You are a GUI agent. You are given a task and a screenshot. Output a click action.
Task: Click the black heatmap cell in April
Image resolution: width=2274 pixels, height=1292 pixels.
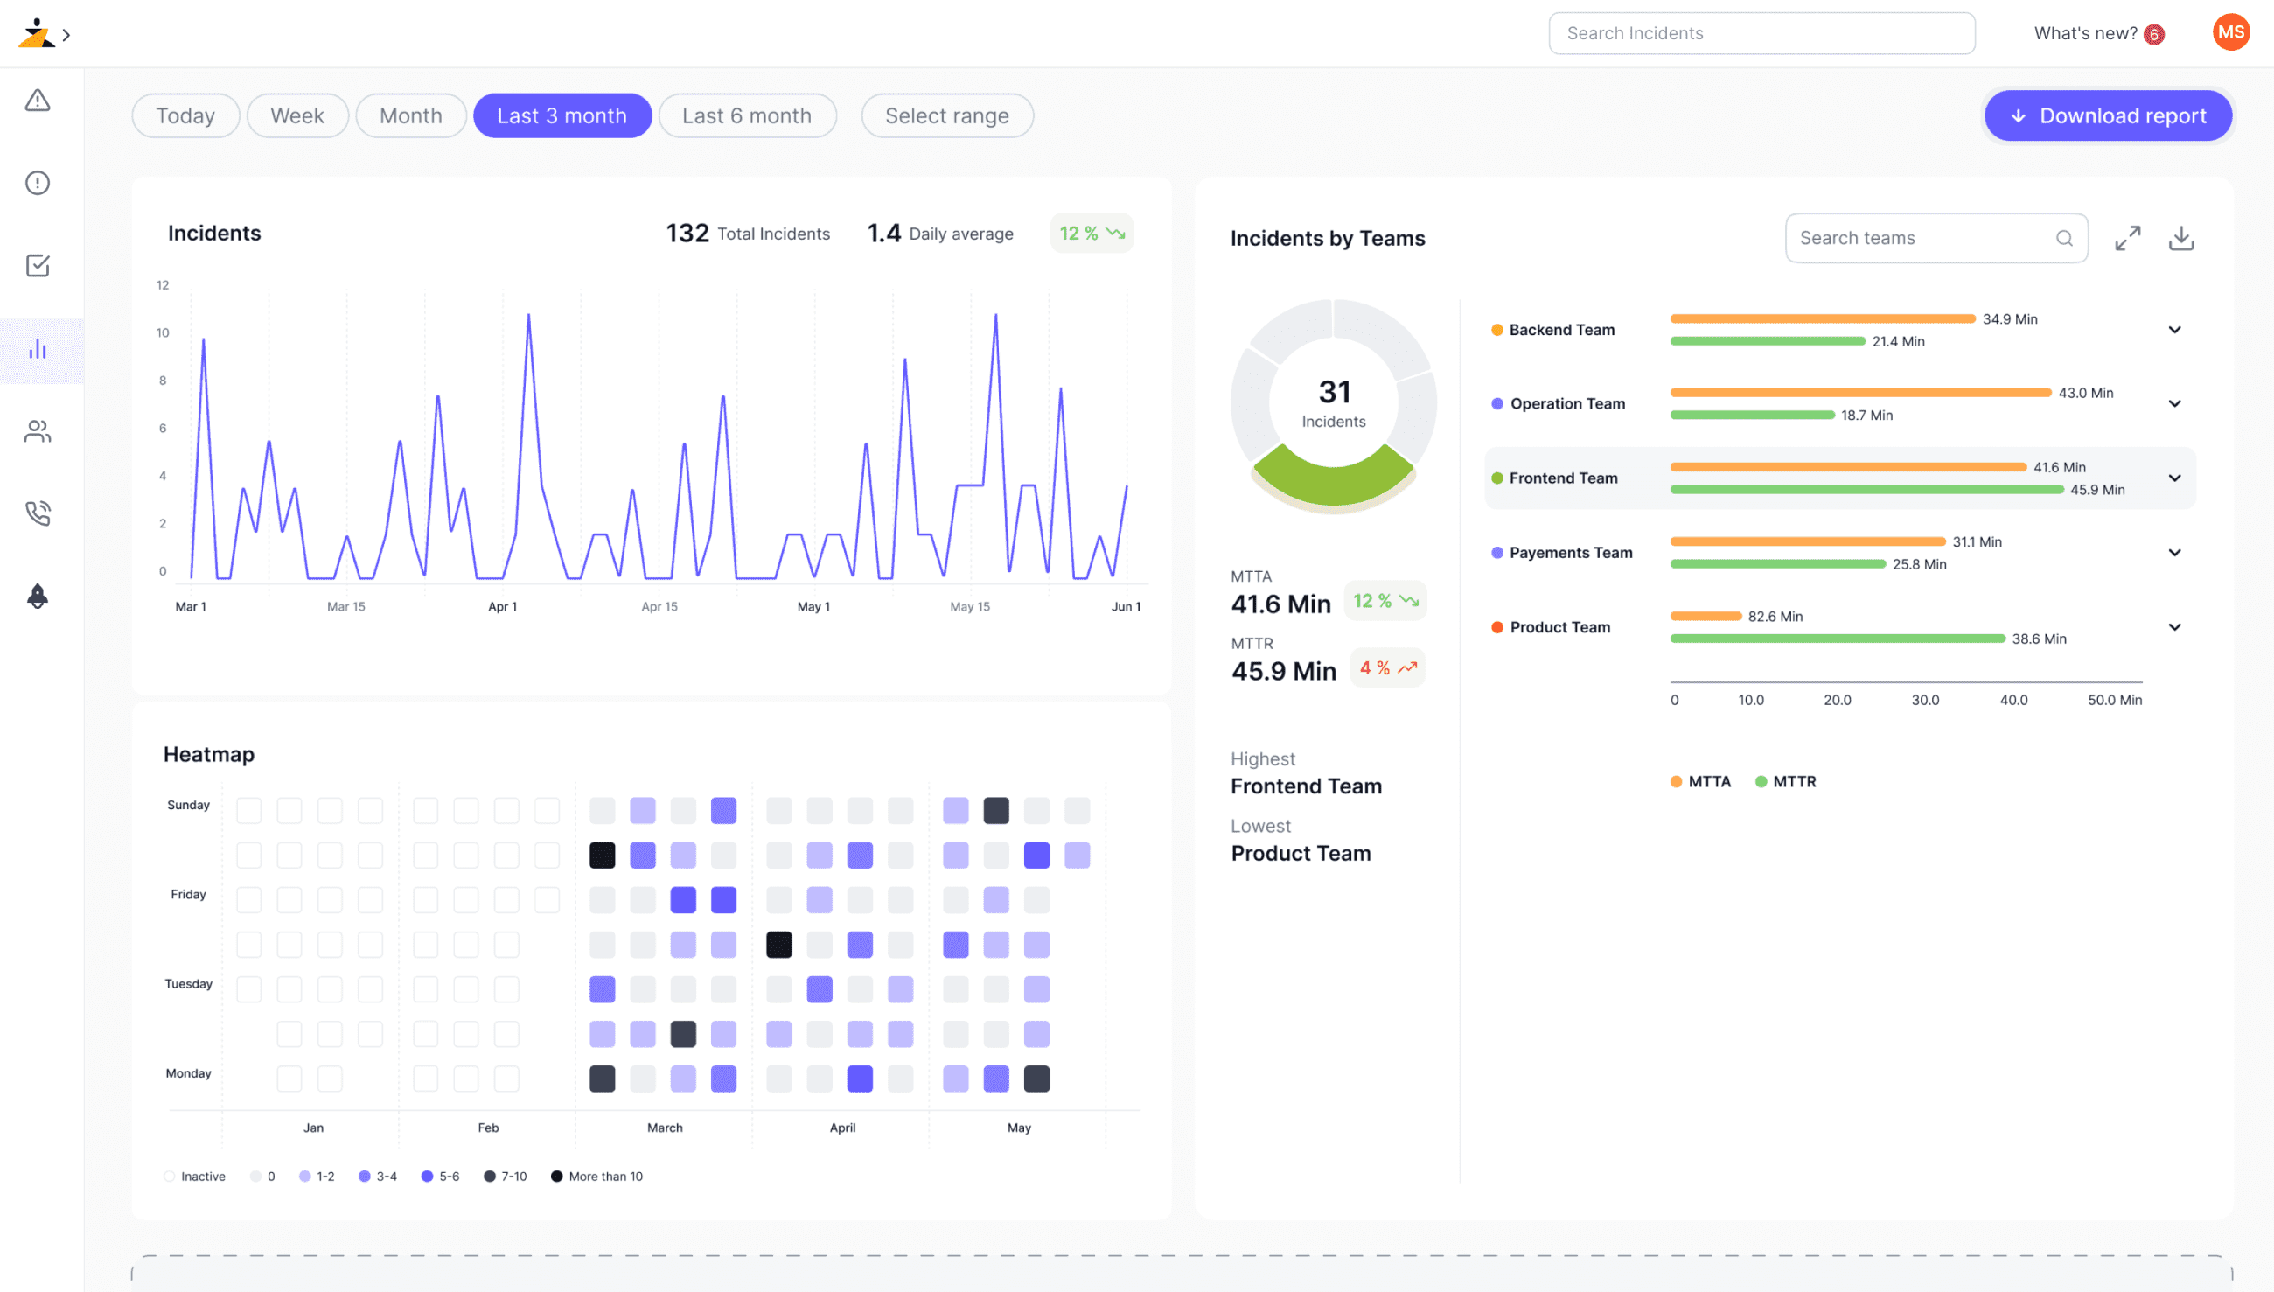pos(778,945)
